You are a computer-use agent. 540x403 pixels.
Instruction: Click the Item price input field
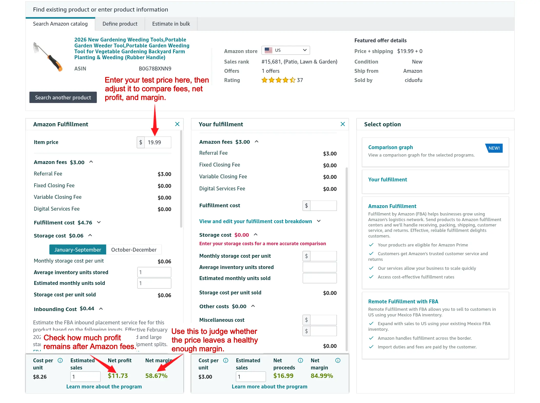click(158, 142)
